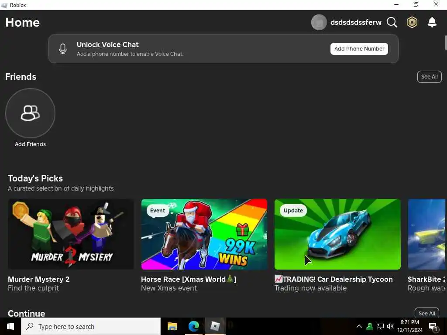Screen dimensions: 447x335
Task: Click the Add Friends label
Action: [30, 144]
